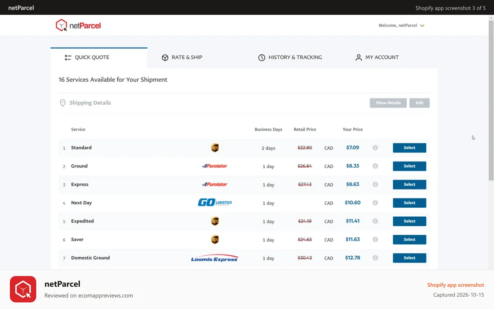Click the 16 Services Available heading
Screen dimensions: 494x309
113,80
